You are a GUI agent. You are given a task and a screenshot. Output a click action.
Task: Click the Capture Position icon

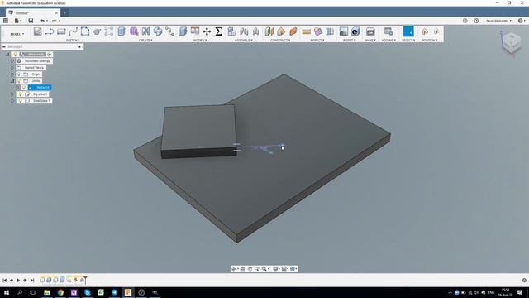[425, 31]
